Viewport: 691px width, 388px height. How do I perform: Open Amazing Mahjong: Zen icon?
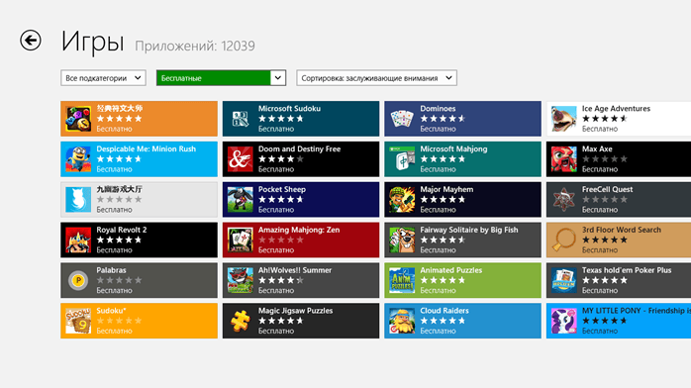coord(241,240)
